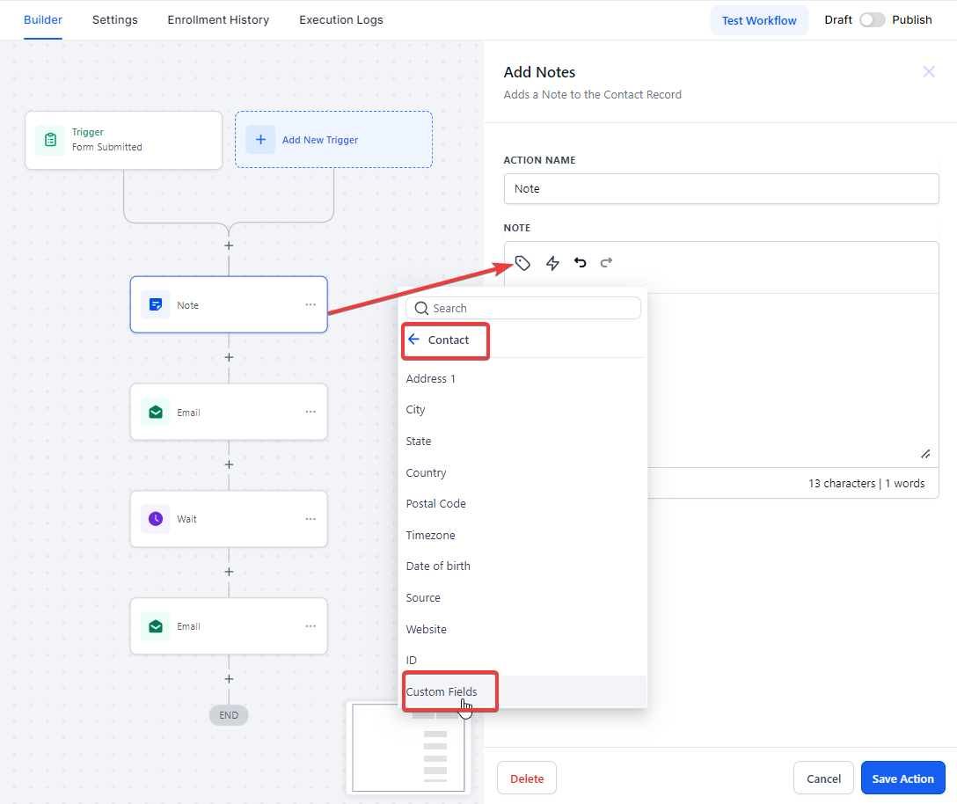Open the Wait step options menu

coord(310,519)
